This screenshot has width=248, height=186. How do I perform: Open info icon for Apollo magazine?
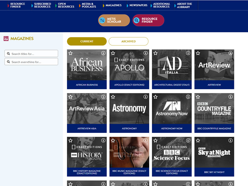click(x=146, y=53)
